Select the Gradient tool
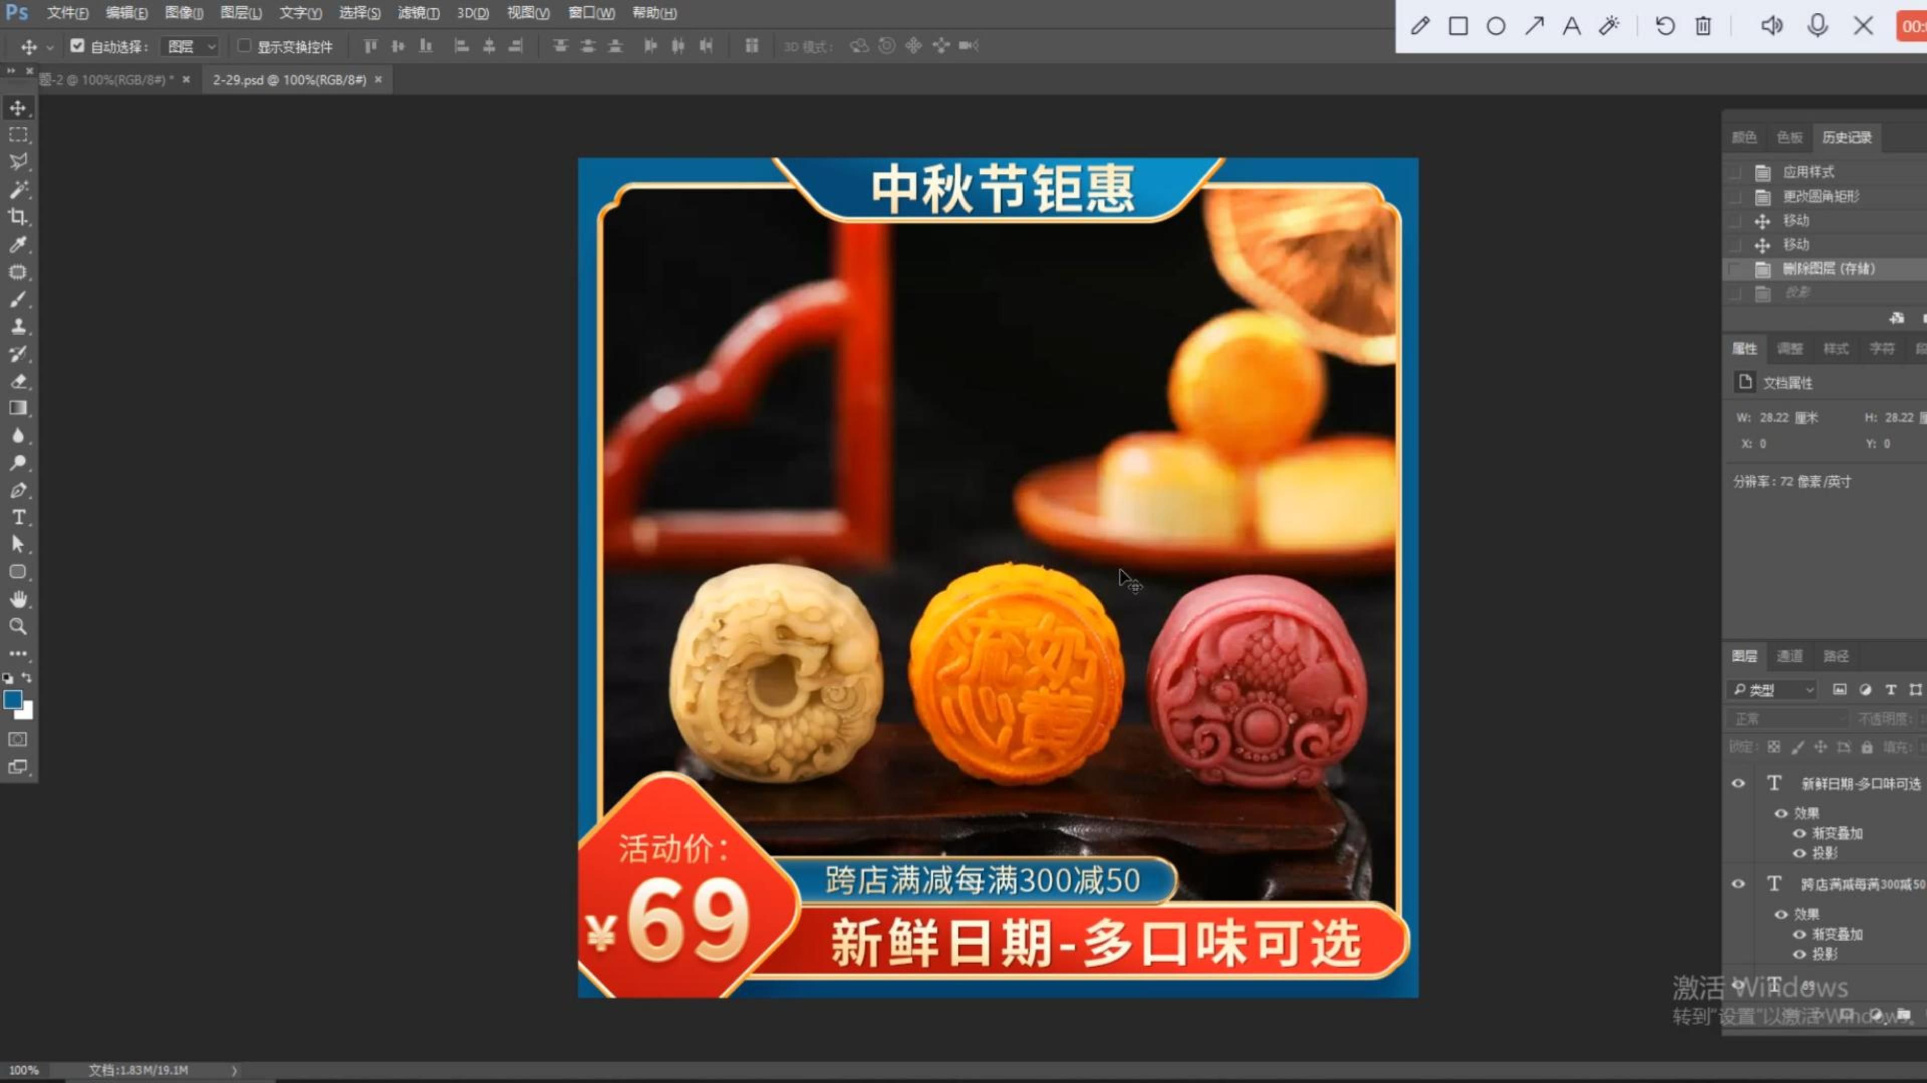The image size is (1927, 1083). coord(18,408)
